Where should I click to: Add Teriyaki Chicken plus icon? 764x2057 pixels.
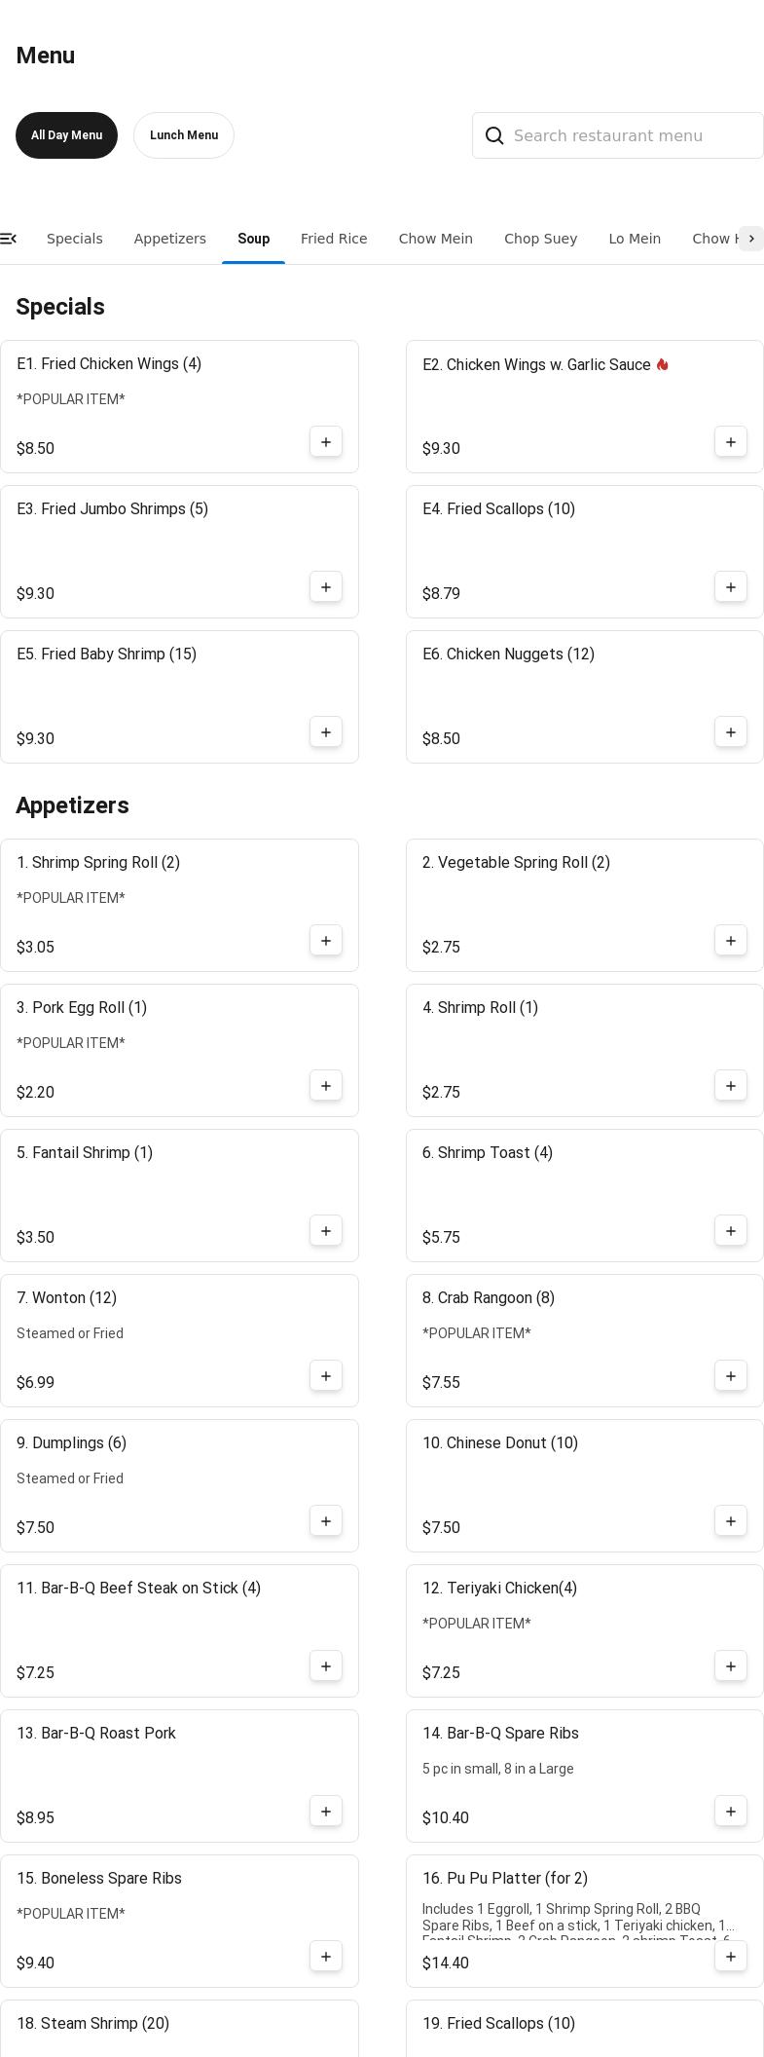[731, 1666]
